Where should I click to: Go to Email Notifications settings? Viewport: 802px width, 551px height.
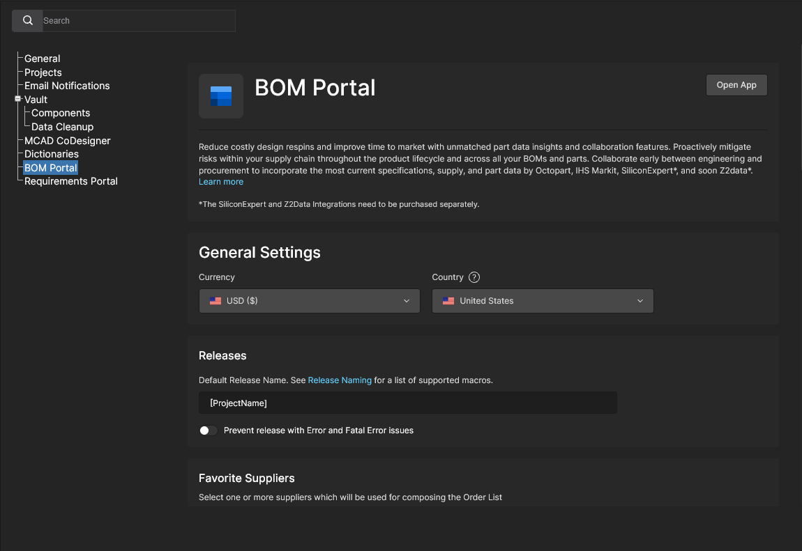(67, 86)
